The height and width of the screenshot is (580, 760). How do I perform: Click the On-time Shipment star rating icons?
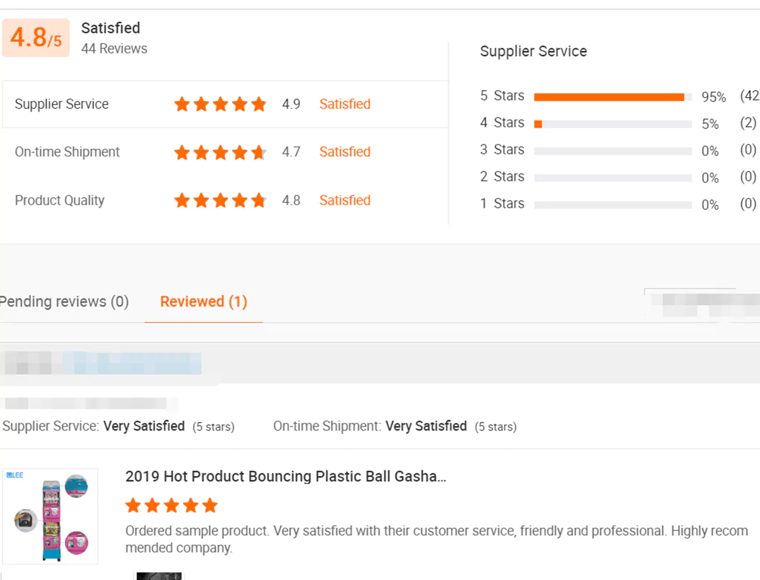(221, 152)
